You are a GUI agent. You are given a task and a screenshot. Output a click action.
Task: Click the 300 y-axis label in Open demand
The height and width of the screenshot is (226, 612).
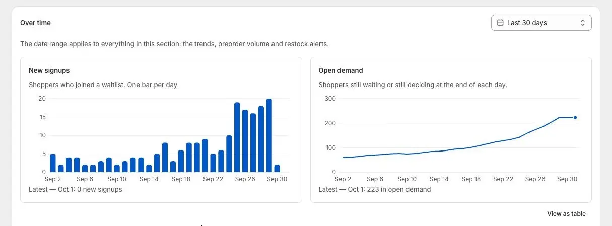tap(330, 99)
